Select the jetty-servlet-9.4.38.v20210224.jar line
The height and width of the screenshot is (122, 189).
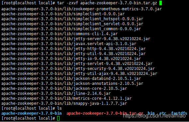point(77,64)
